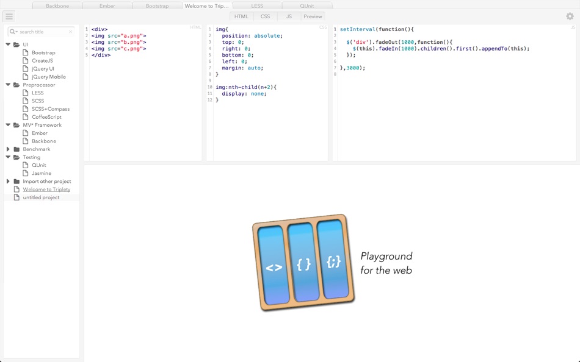The height and width of the screenshot is (362, 580).
Task: Open the SCSS+Compass project
Action: coord(51,108)
